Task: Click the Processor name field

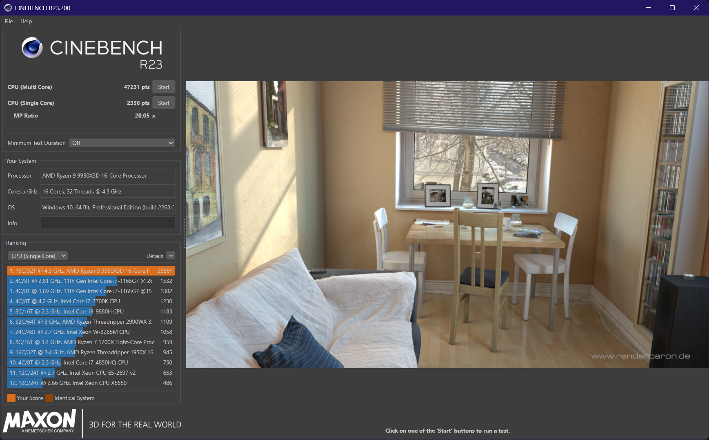Action: click(108, 176)
